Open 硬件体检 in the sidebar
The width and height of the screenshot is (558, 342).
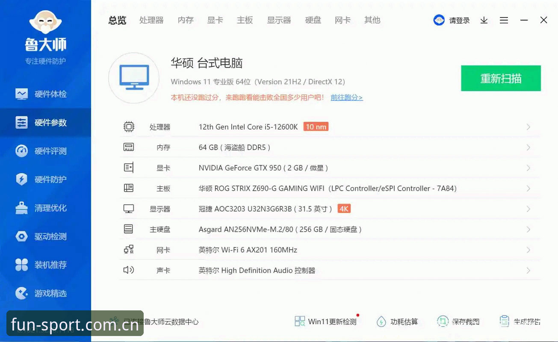tap(45, 94)
